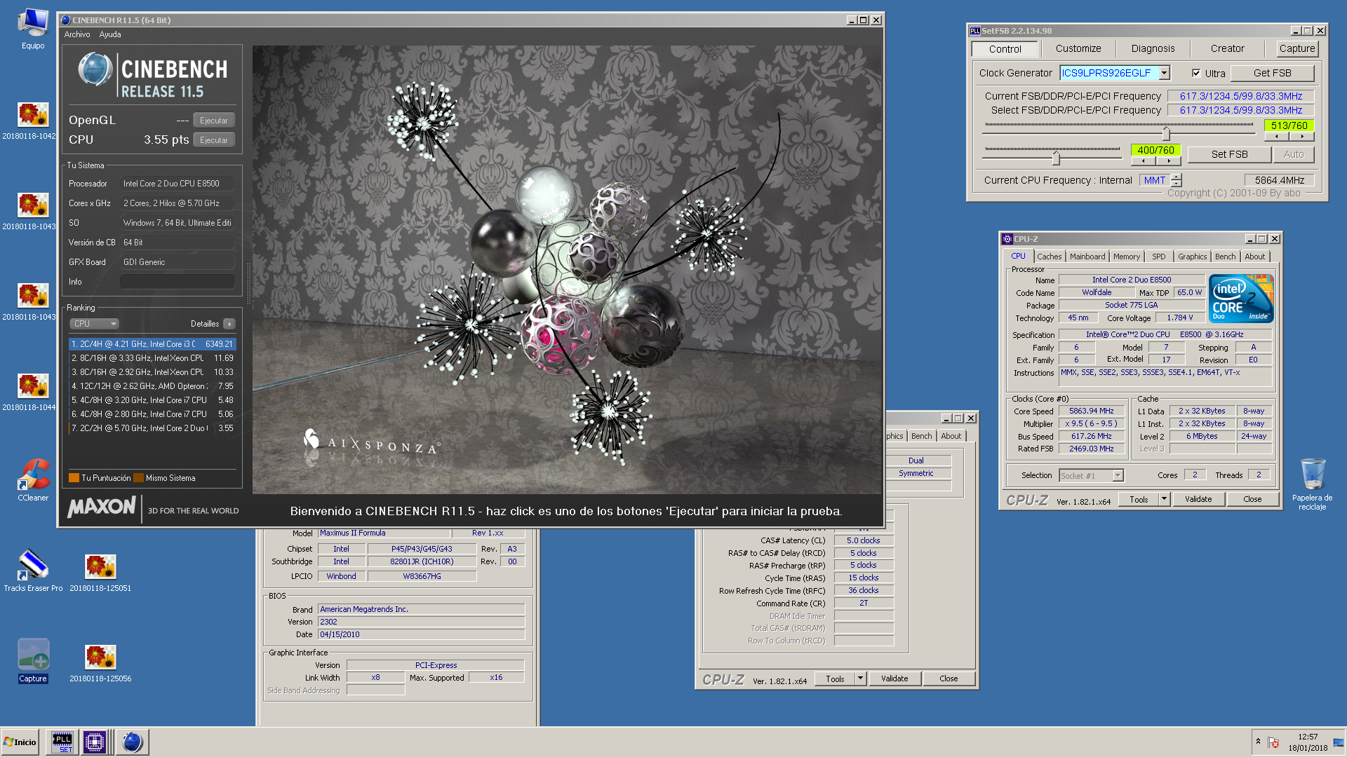1347x757 pixels.
Task: Increase the MMT spinner value
Action: pyautogui.click(x=1177, y=177)
